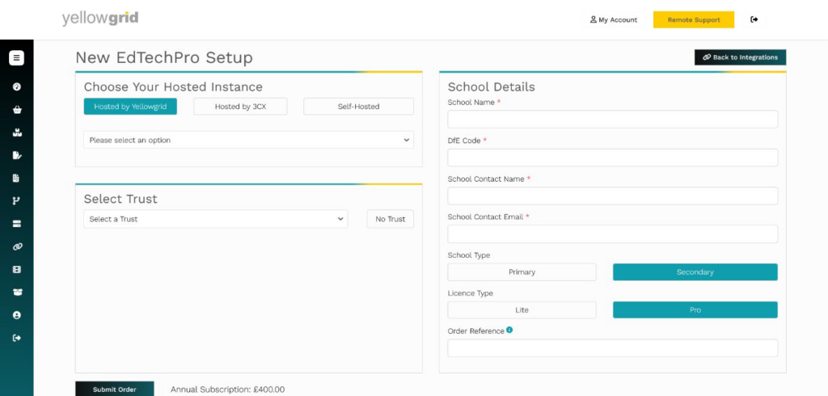Image resolution: width=828 pixels, height=396 pixels.
Task: Choose the Self-Hosted instance option
Action: (358, 106)
